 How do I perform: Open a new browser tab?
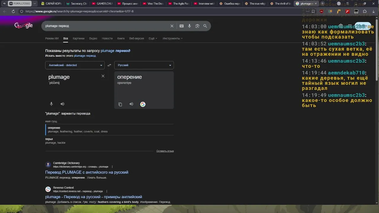[323, 4]
